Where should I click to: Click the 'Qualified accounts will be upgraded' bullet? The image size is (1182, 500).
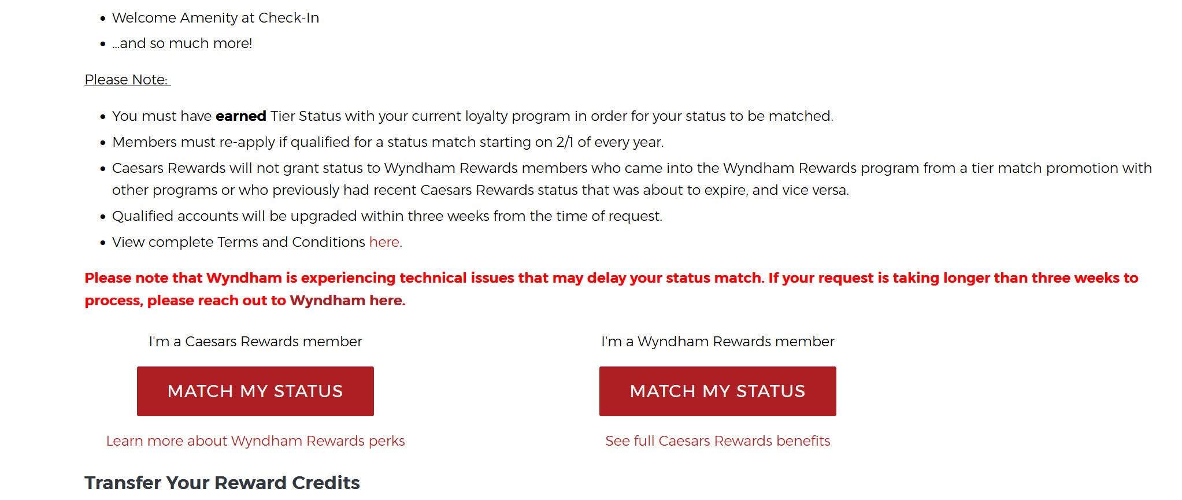(387, 216)
